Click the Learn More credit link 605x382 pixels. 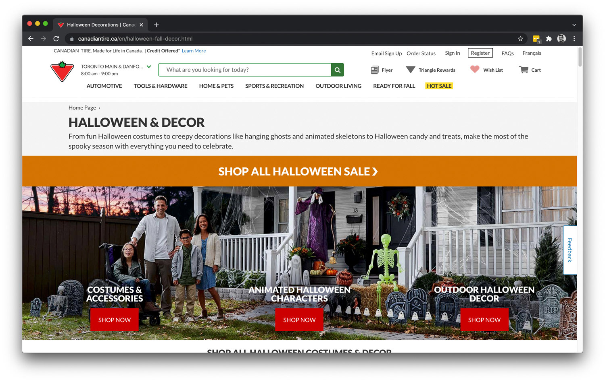194,51
